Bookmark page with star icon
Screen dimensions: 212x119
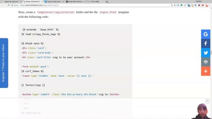(x=175, y=5)
